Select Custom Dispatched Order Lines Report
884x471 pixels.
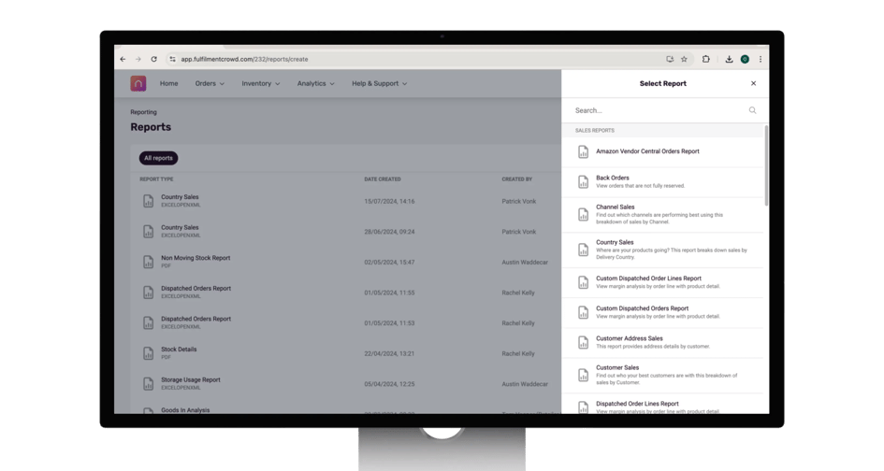coord(662,283)
